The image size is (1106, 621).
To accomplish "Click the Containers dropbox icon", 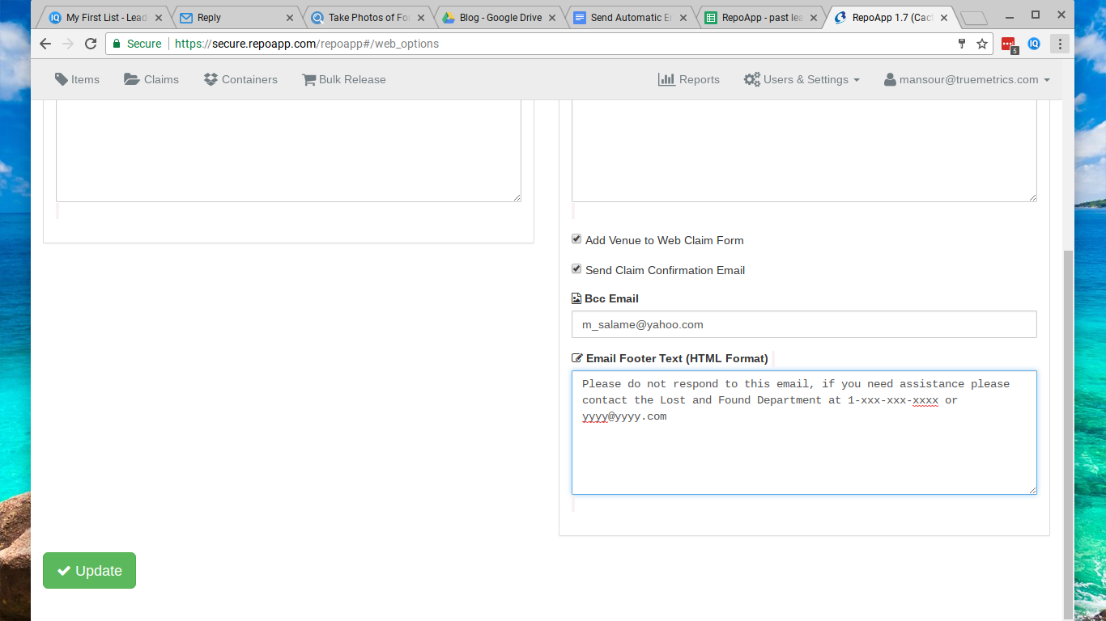I will 211,79.
